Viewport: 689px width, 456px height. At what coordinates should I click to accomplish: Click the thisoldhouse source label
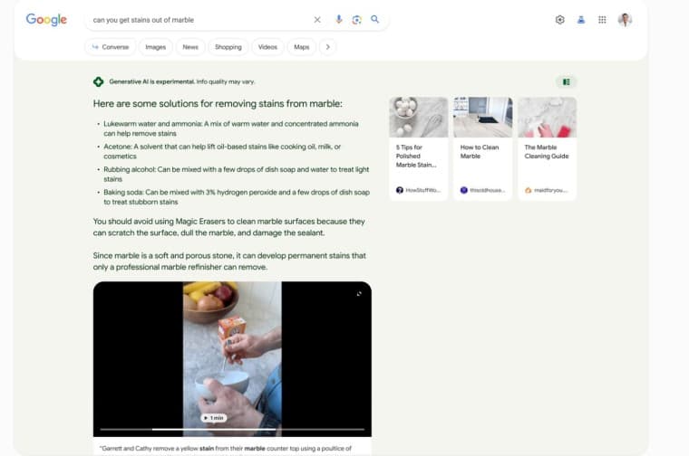482,190
